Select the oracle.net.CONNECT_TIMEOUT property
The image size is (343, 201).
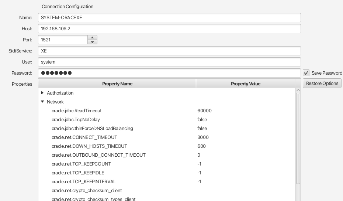point(84,137)
